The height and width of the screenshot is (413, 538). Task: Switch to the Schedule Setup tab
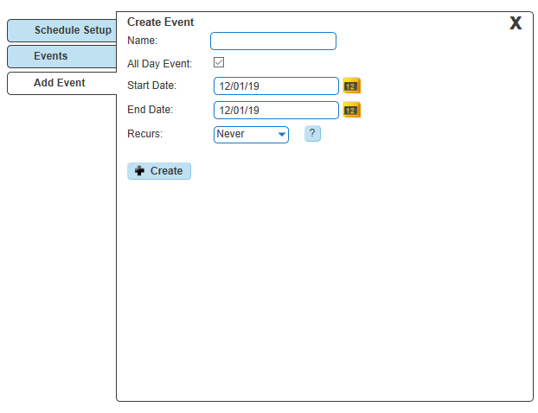point(62,30)
